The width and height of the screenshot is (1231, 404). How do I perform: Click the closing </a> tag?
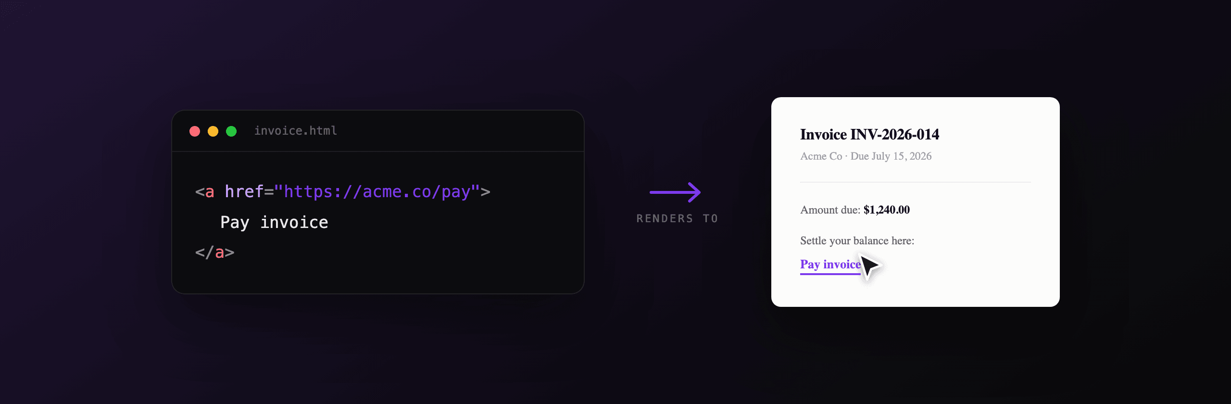(214, 252)
